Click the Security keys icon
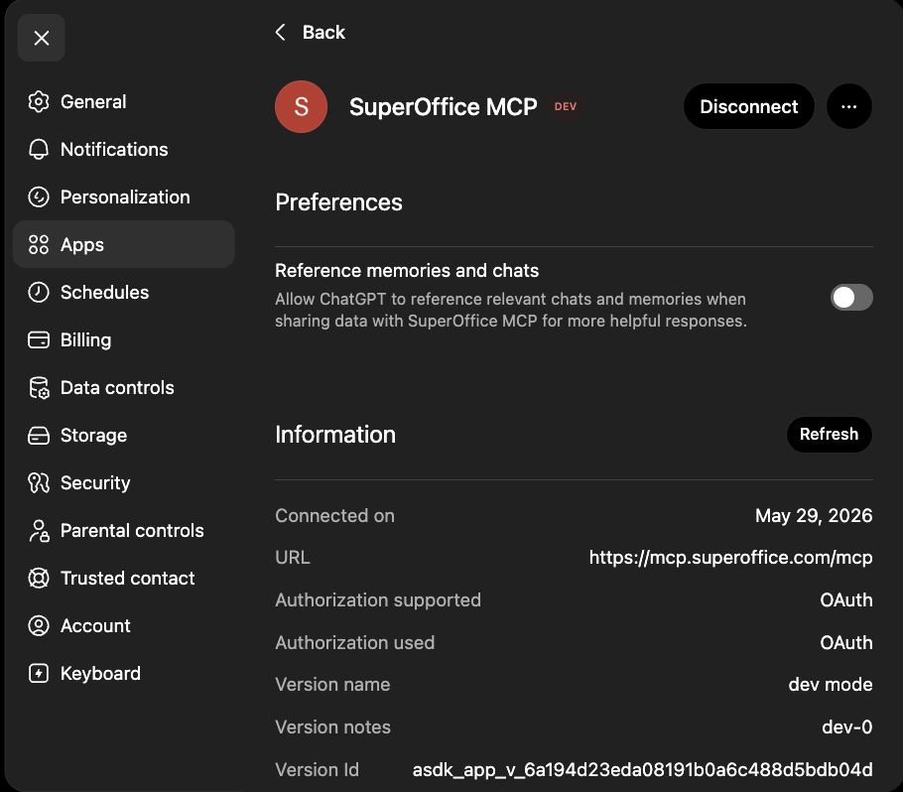Image resolution: width=903 pixels, height=792 pixels. point(39,482)
